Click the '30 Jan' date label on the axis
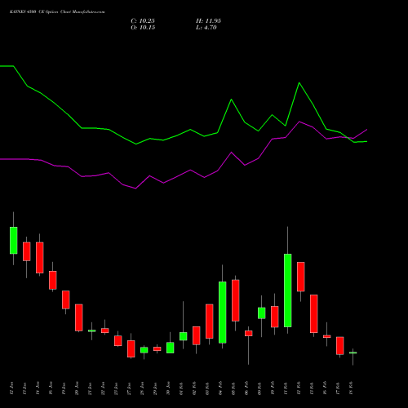Screen dimensions: 408x408 coord(168,388)
